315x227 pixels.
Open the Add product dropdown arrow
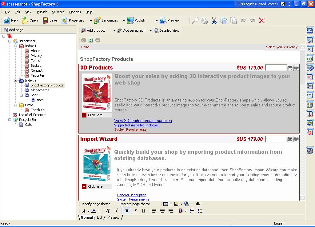point(114,31)
